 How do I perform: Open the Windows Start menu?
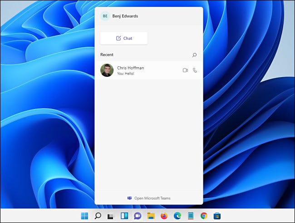tap(84, 216)
